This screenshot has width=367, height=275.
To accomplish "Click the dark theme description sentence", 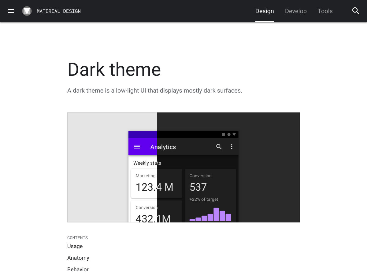I will (x=155, y=90).
